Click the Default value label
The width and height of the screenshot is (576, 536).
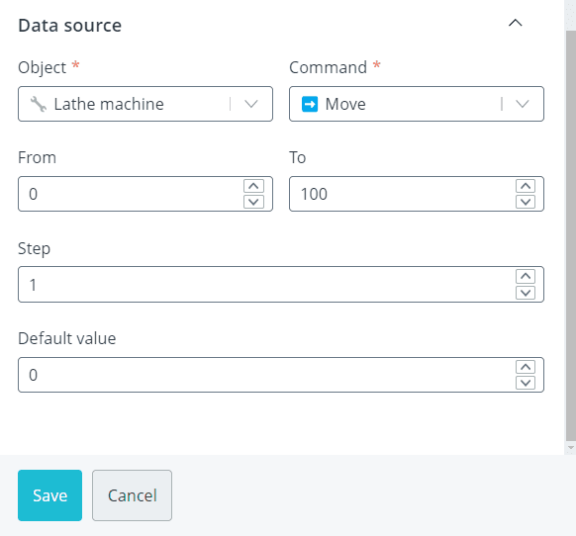(67, 338)
